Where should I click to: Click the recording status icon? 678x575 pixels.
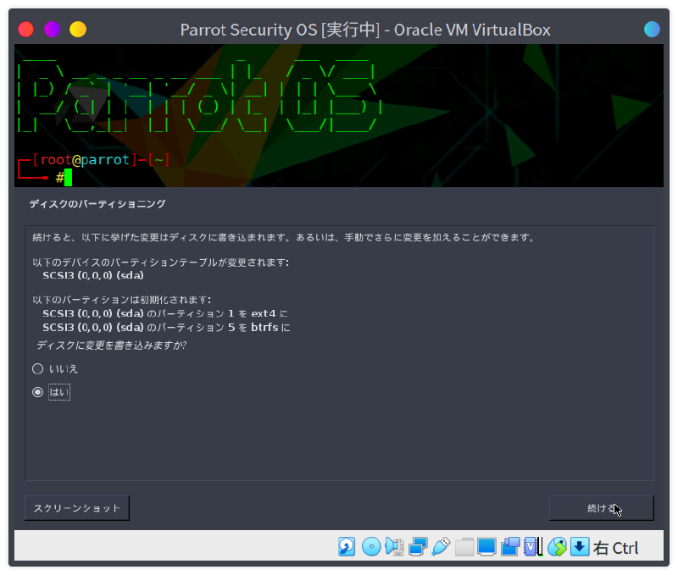point(510,546)
